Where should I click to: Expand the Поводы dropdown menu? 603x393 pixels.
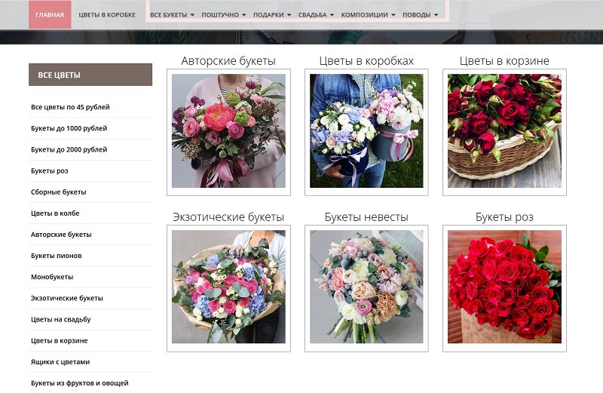420,14
